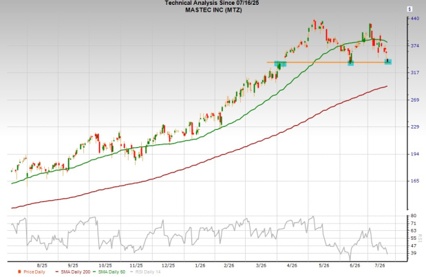This screenshot has height=277, width=426.
Task: Click the 'Technical Analysis Since 07/16/25' heading
Action: [212, 3]
